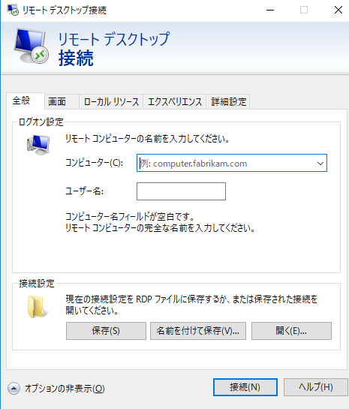Go to the 詳細設定 tab

point(228,101)
